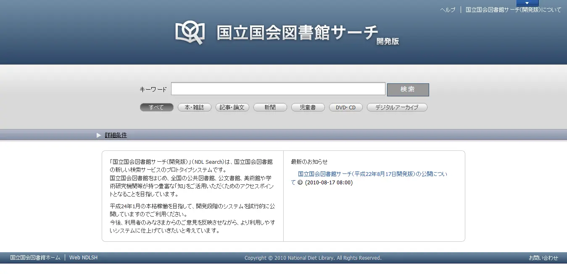Click the triangle icon next to 詳細条件
567x274 pixels.
click(x=99, y=135)
